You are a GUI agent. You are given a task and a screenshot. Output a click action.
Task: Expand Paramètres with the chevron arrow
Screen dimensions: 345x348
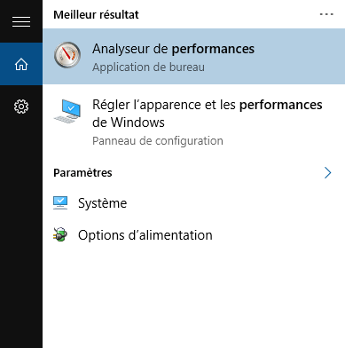(327, 173)
